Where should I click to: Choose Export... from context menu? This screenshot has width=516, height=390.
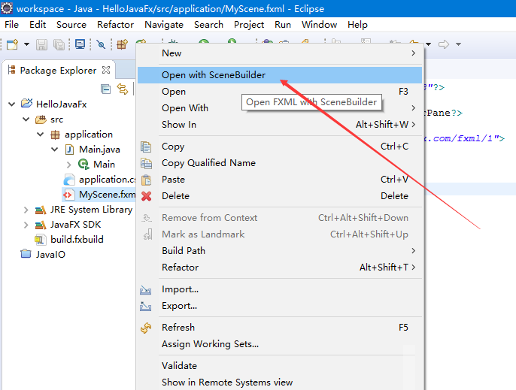pyautogui.click(x=280, y=306)
